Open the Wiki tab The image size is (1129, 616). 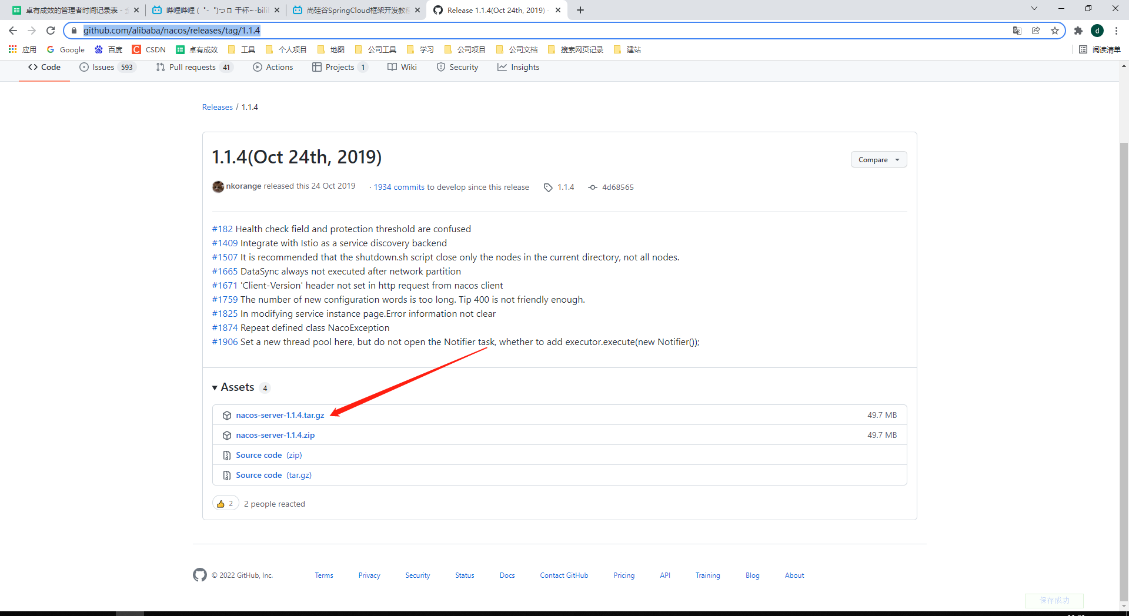[x=402, y=68]
